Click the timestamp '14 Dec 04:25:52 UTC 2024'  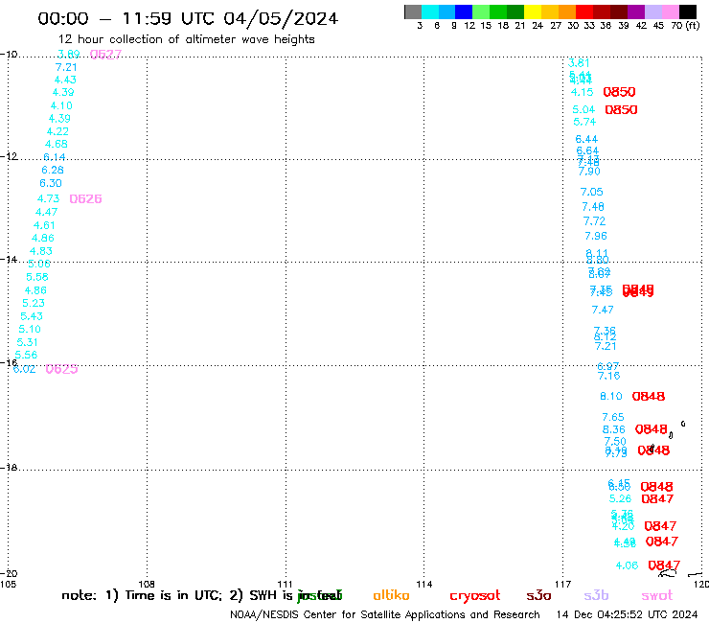click(x=628, y=614)
